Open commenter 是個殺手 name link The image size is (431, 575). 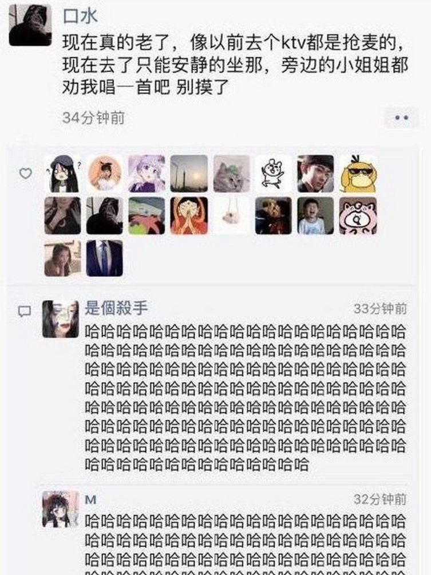[x=116, y=308]
